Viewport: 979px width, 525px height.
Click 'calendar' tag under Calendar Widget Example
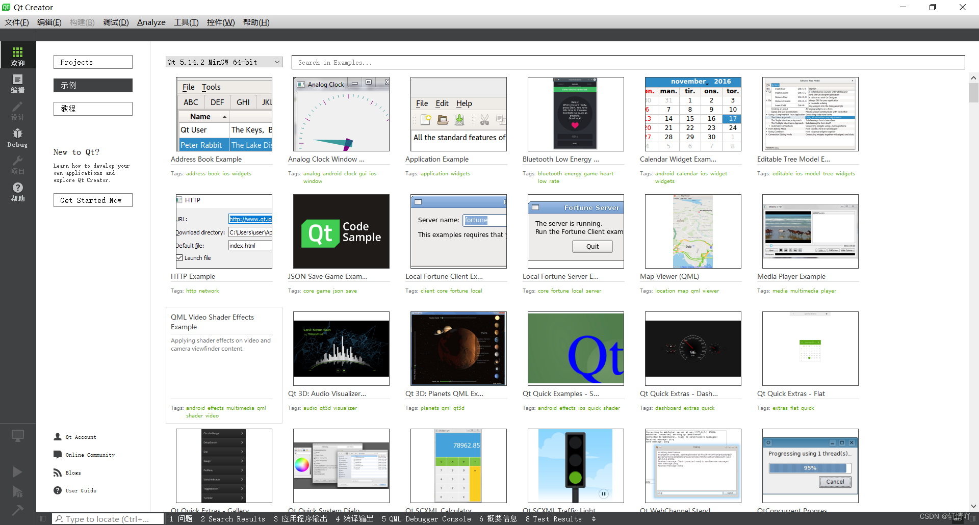(687, 173)
